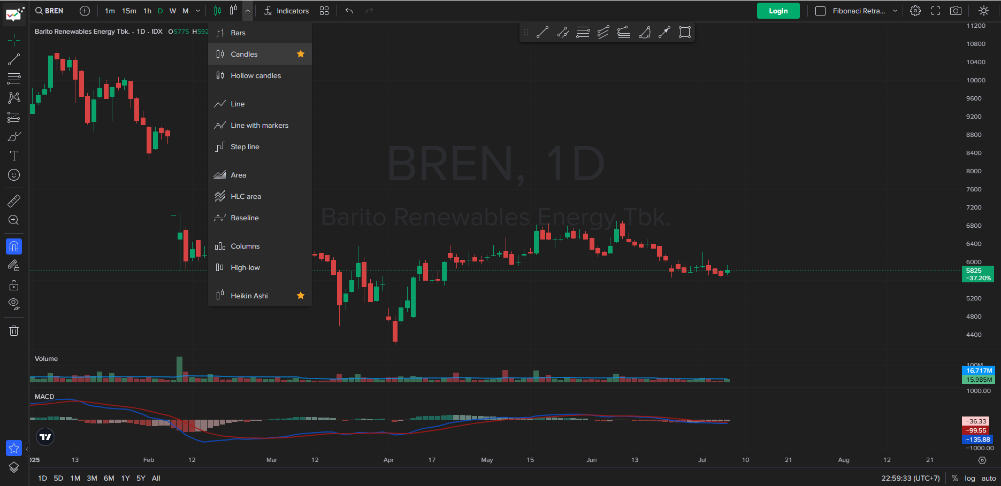Image resolution: width=1001 pixels, height=486 pixels.
Task: Choose Hollow candles chart style
Action: pos(260,75)
